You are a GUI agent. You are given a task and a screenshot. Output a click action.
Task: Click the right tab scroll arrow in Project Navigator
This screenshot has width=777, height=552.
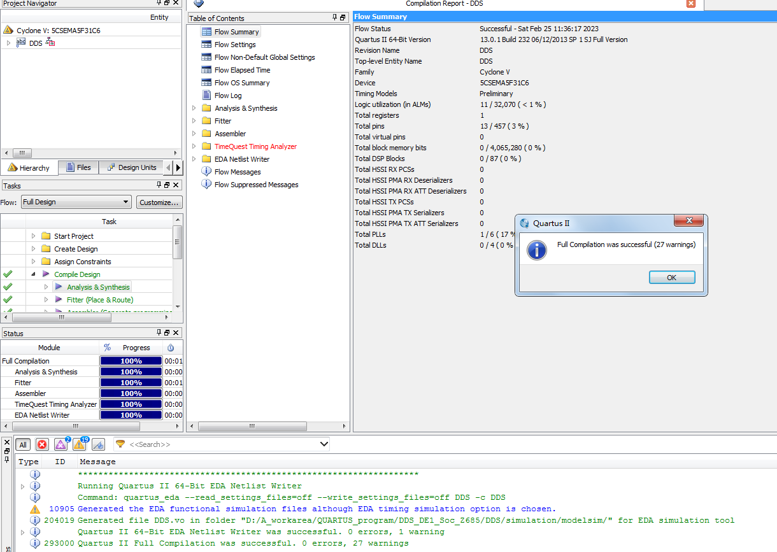(178, 167)
